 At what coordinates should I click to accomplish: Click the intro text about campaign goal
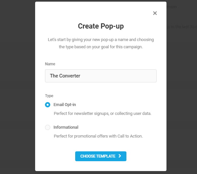(101, 43)
